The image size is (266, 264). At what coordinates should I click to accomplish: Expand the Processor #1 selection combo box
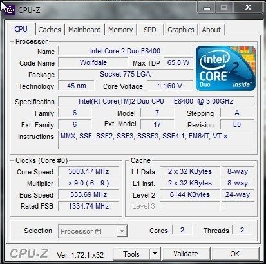click(93, 231)
